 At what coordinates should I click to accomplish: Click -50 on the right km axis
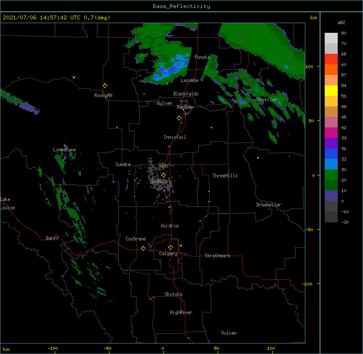click(309, 230)
